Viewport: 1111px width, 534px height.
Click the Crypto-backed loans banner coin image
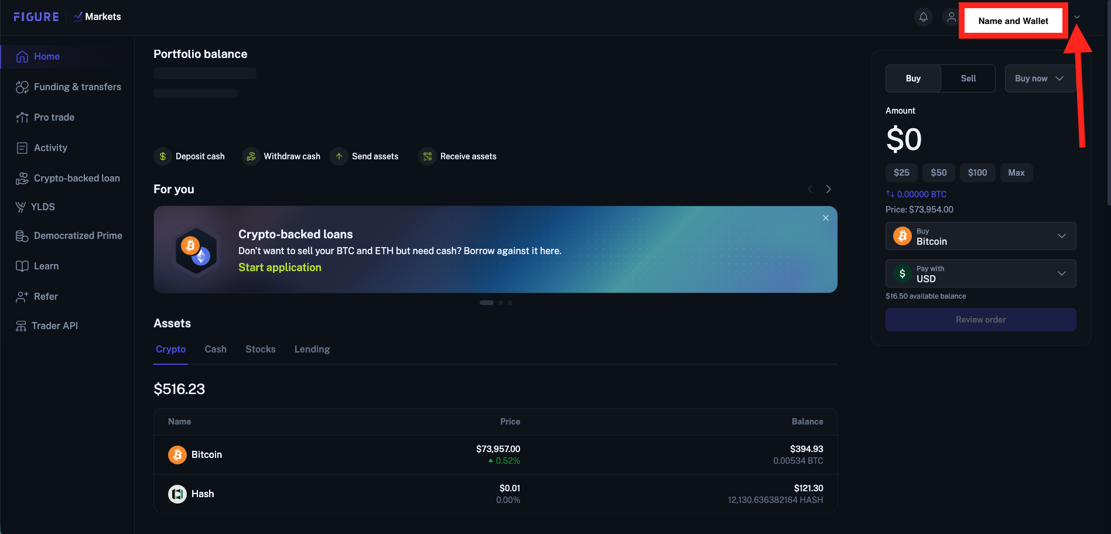click(x=196, y=251)
